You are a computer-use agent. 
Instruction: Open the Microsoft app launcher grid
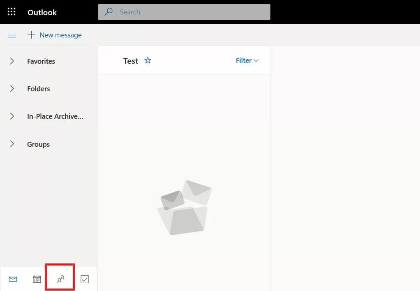click(x=11, y=12)
